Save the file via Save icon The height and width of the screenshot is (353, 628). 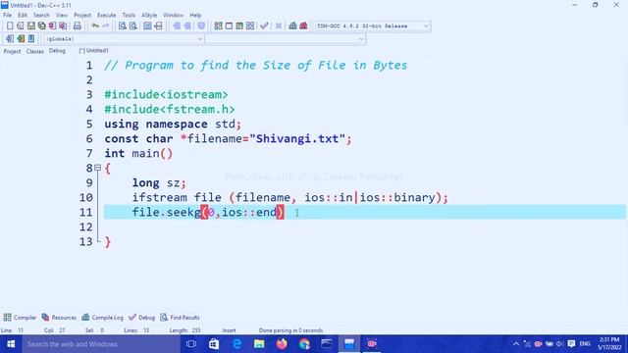[30, 26]
